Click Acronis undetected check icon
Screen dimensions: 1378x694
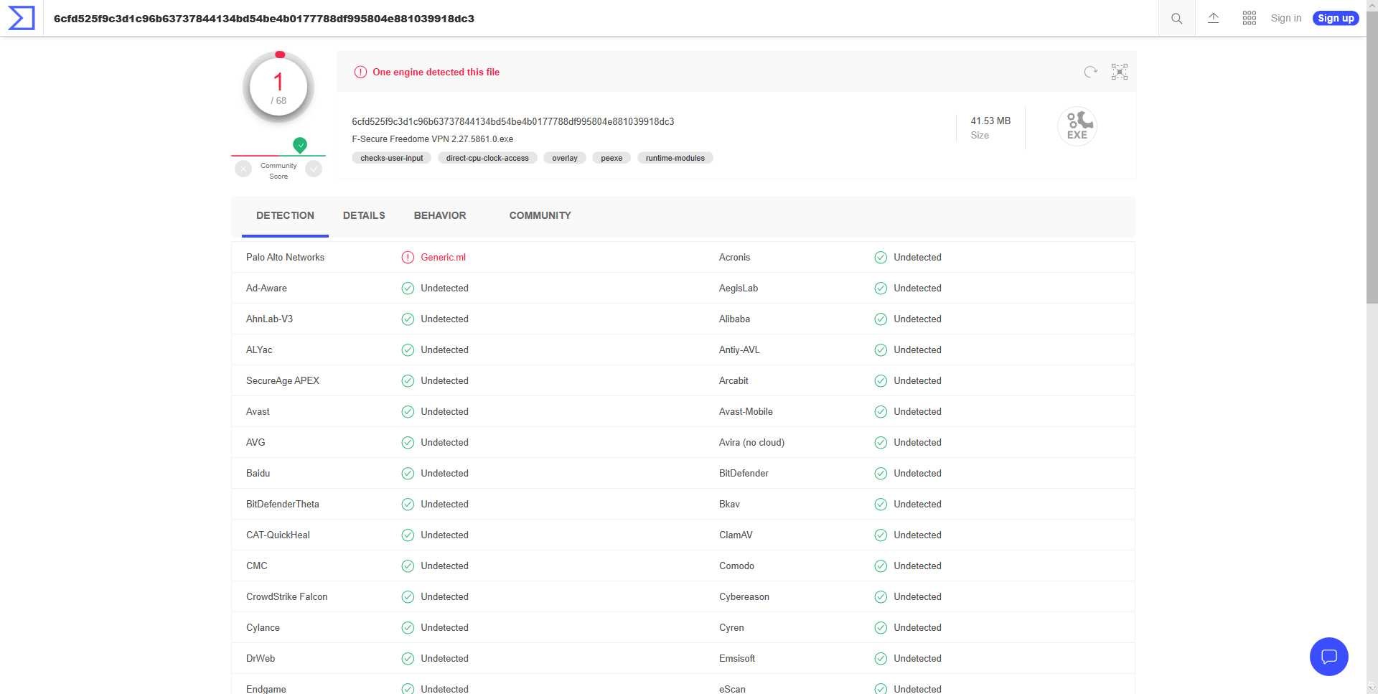click(x=881, y=257)
